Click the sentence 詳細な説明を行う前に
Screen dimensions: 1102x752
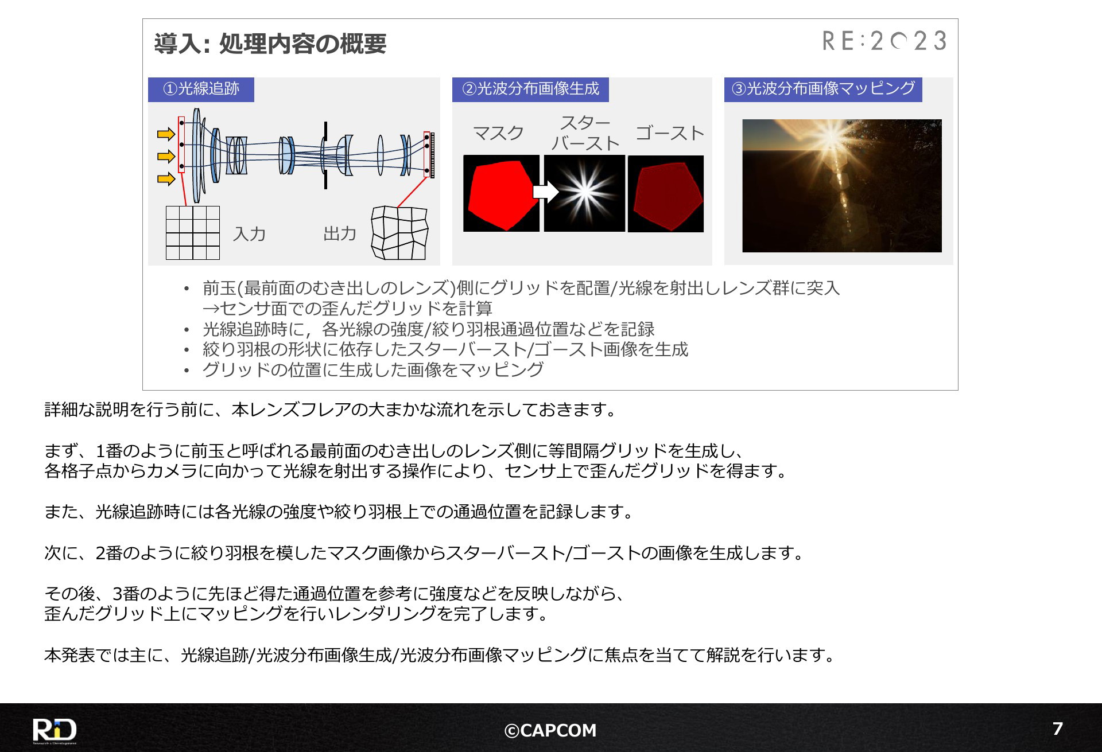[x=332, y=410]
